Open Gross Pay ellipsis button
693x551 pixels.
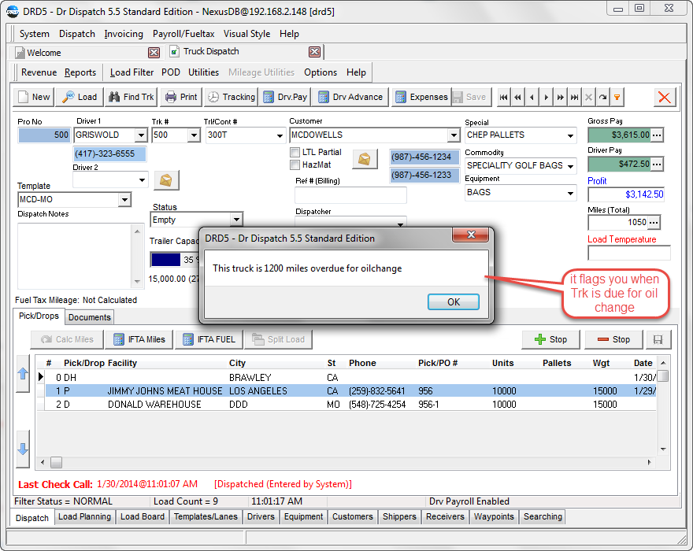(x=658, y=135)
